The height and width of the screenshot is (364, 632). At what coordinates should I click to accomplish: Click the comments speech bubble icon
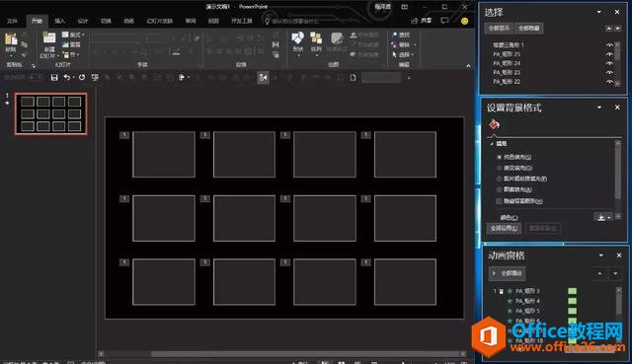pos(444,20)
